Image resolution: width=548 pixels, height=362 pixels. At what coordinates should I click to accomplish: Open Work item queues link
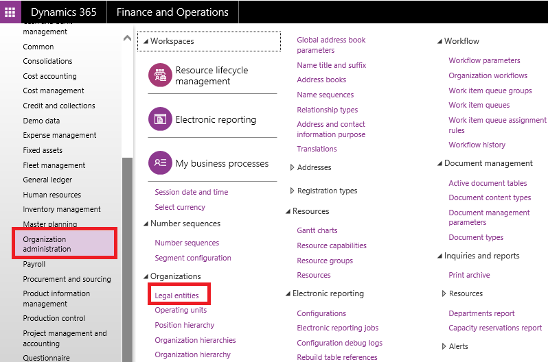479,105
